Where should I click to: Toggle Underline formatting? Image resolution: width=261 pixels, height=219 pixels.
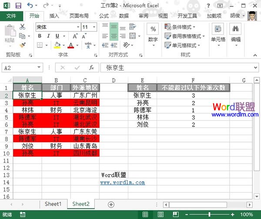tap(57, 36)
